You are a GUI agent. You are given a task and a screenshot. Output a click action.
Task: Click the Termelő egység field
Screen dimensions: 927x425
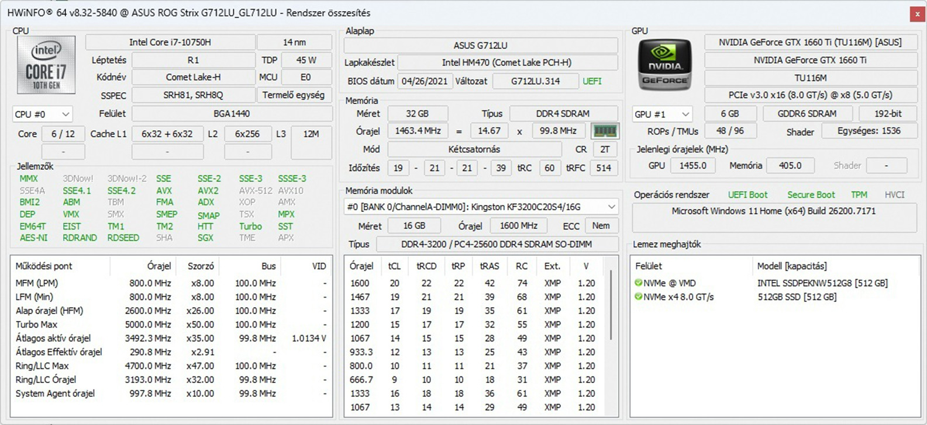(x=294, y=95)
